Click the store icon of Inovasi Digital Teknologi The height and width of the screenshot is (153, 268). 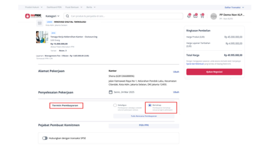[40, 23]
